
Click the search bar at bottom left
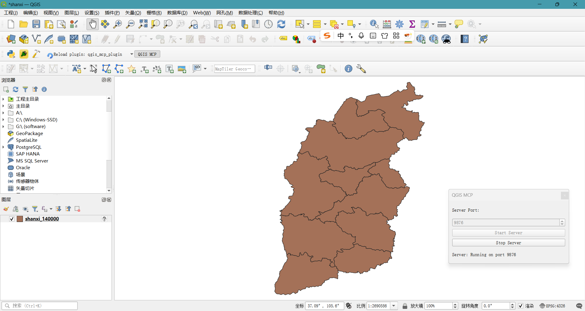pos(39,306)
